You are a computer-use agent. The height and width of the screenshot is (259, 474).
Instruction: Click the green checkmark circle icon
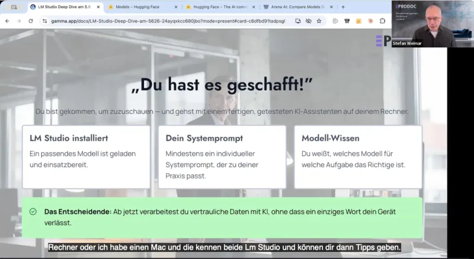pyautogui.click(x=33, y=212)
